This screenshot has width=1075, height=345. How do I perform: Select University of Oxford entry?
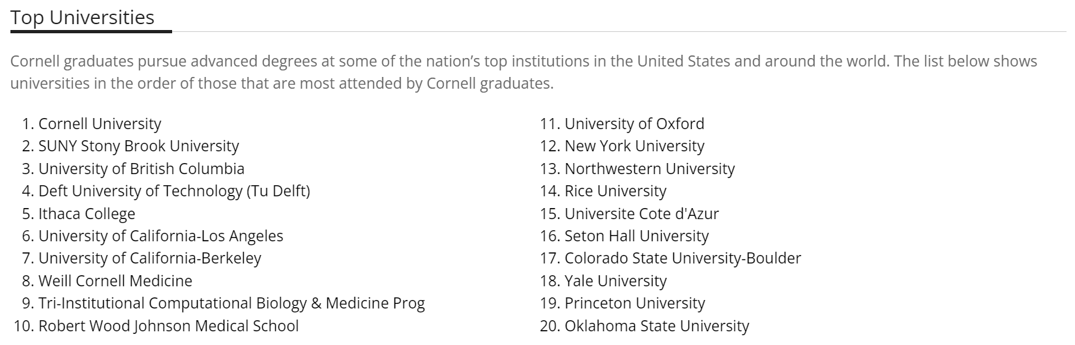(634, 124)
